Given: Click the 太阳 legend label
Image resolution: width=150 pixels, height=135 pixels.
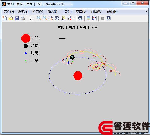Looking at the screenshot, I should (35, 38).
